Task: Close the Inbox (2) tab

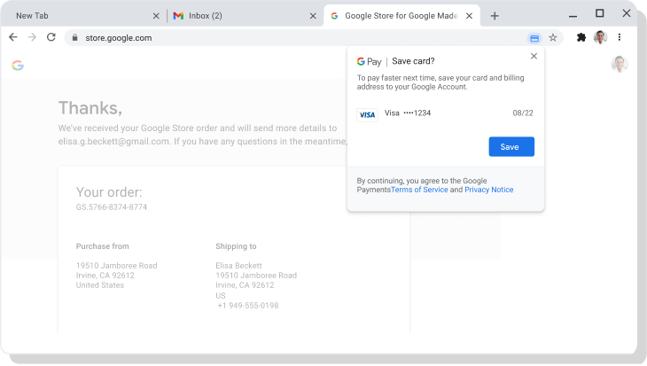Action: tap(313, 16)
